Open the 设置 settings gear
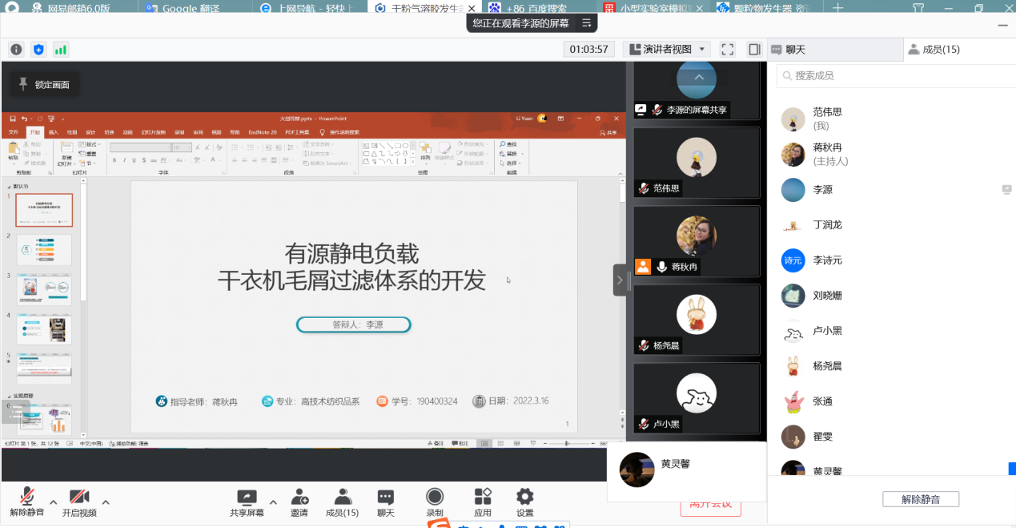1016x528 pixels. [524, 502]
